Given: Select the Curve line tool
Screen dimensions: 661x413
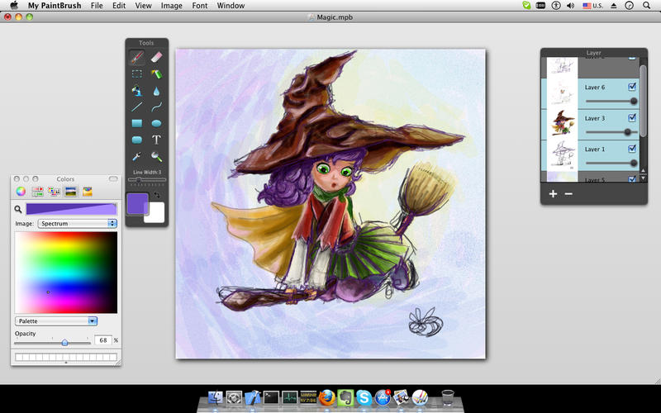Looking at the screenshot, I should pyautogui.click(x=156, y=107).
